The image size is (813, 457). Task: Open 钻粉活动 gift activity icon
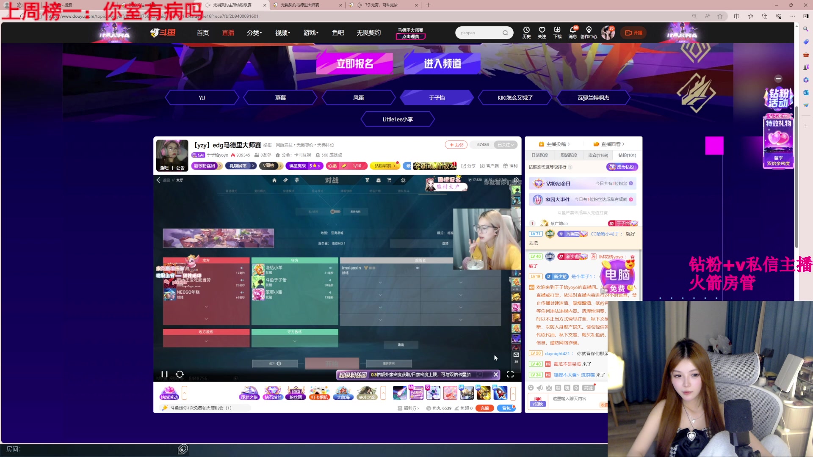pyautogui.click(x=169, y=393)
